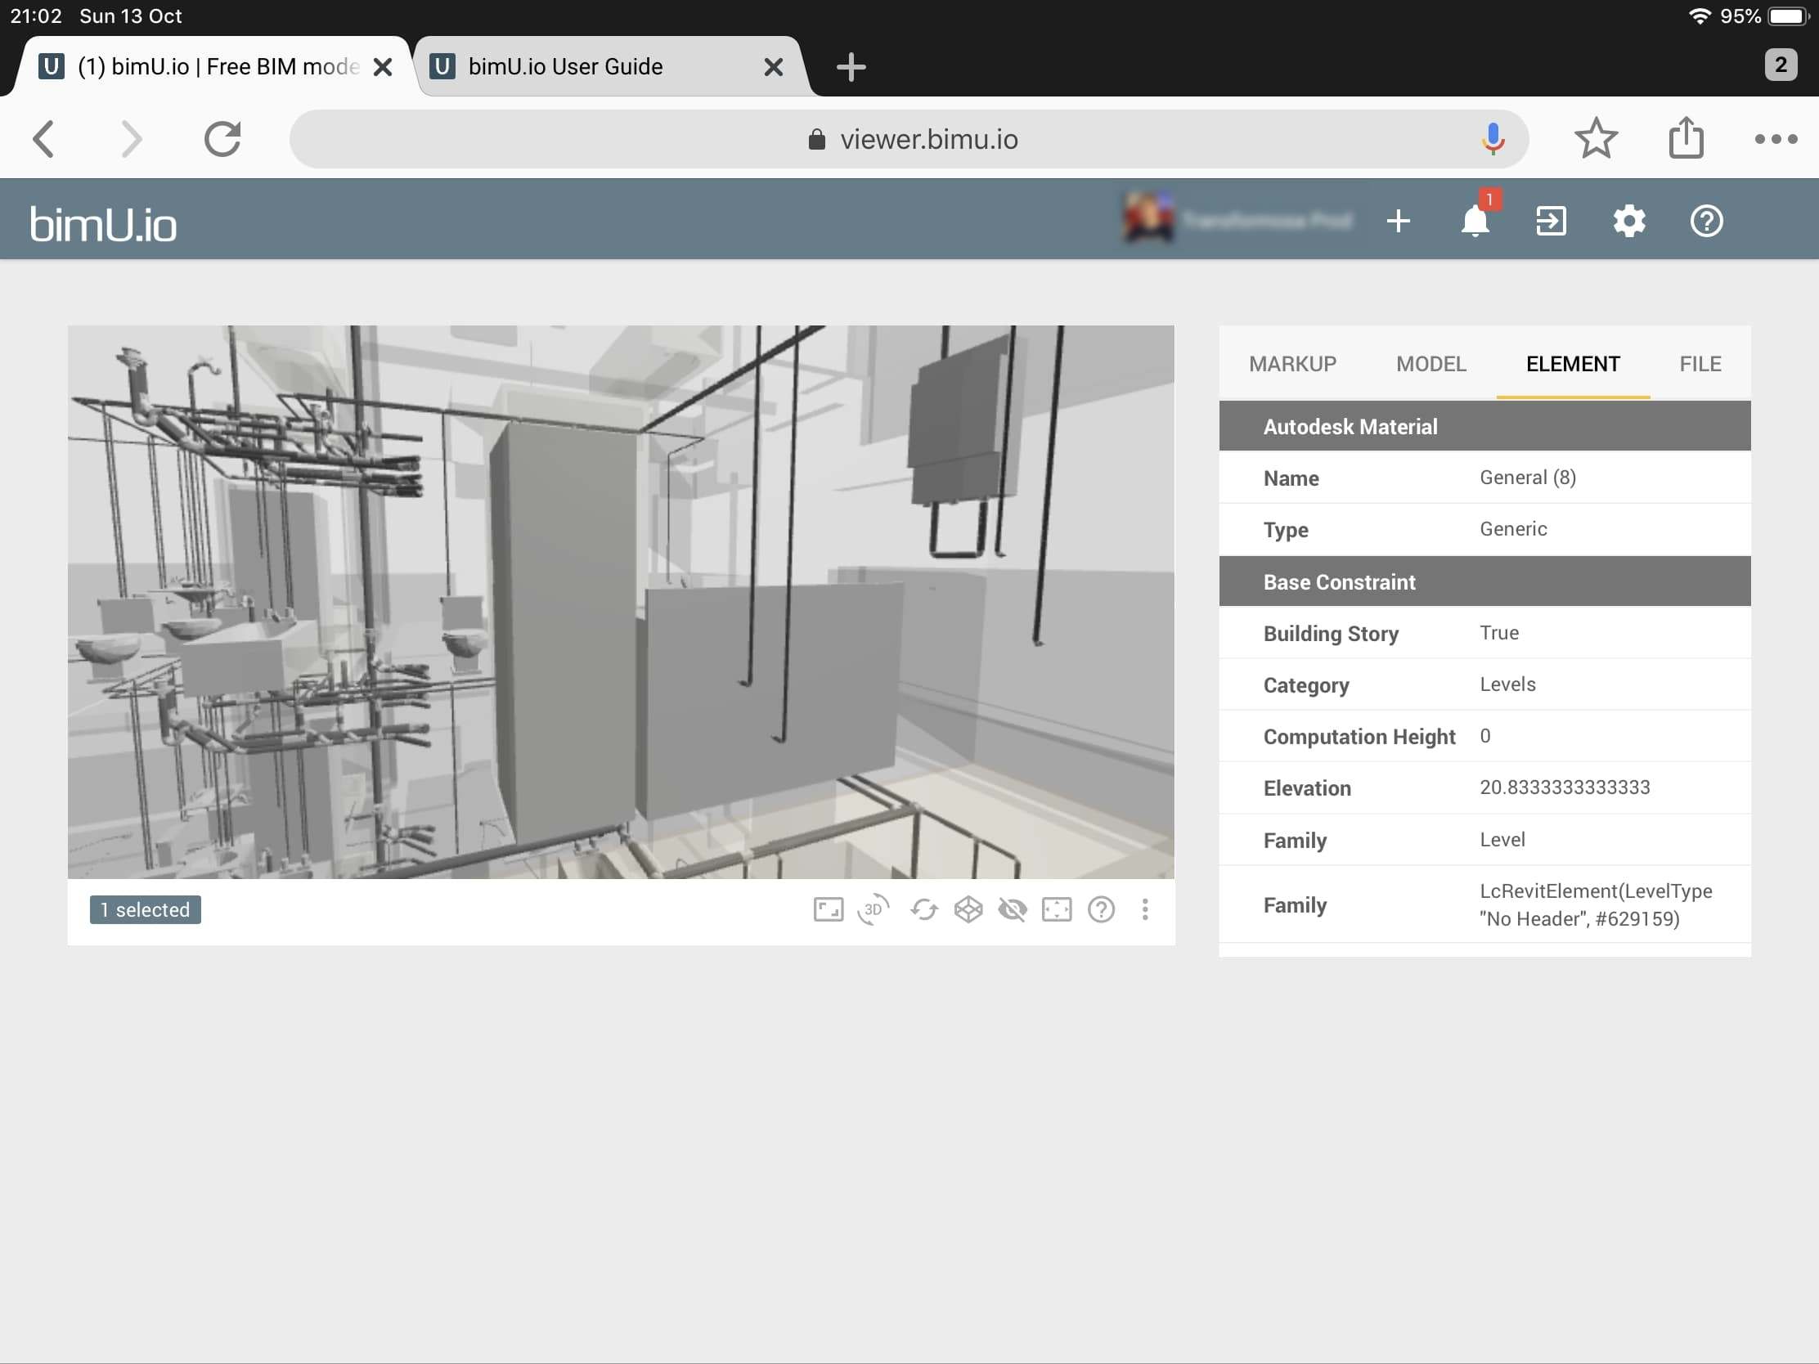Open bimU.io settings gear
This screenshot has width=1819, height=1364.
click(1629, 220)
